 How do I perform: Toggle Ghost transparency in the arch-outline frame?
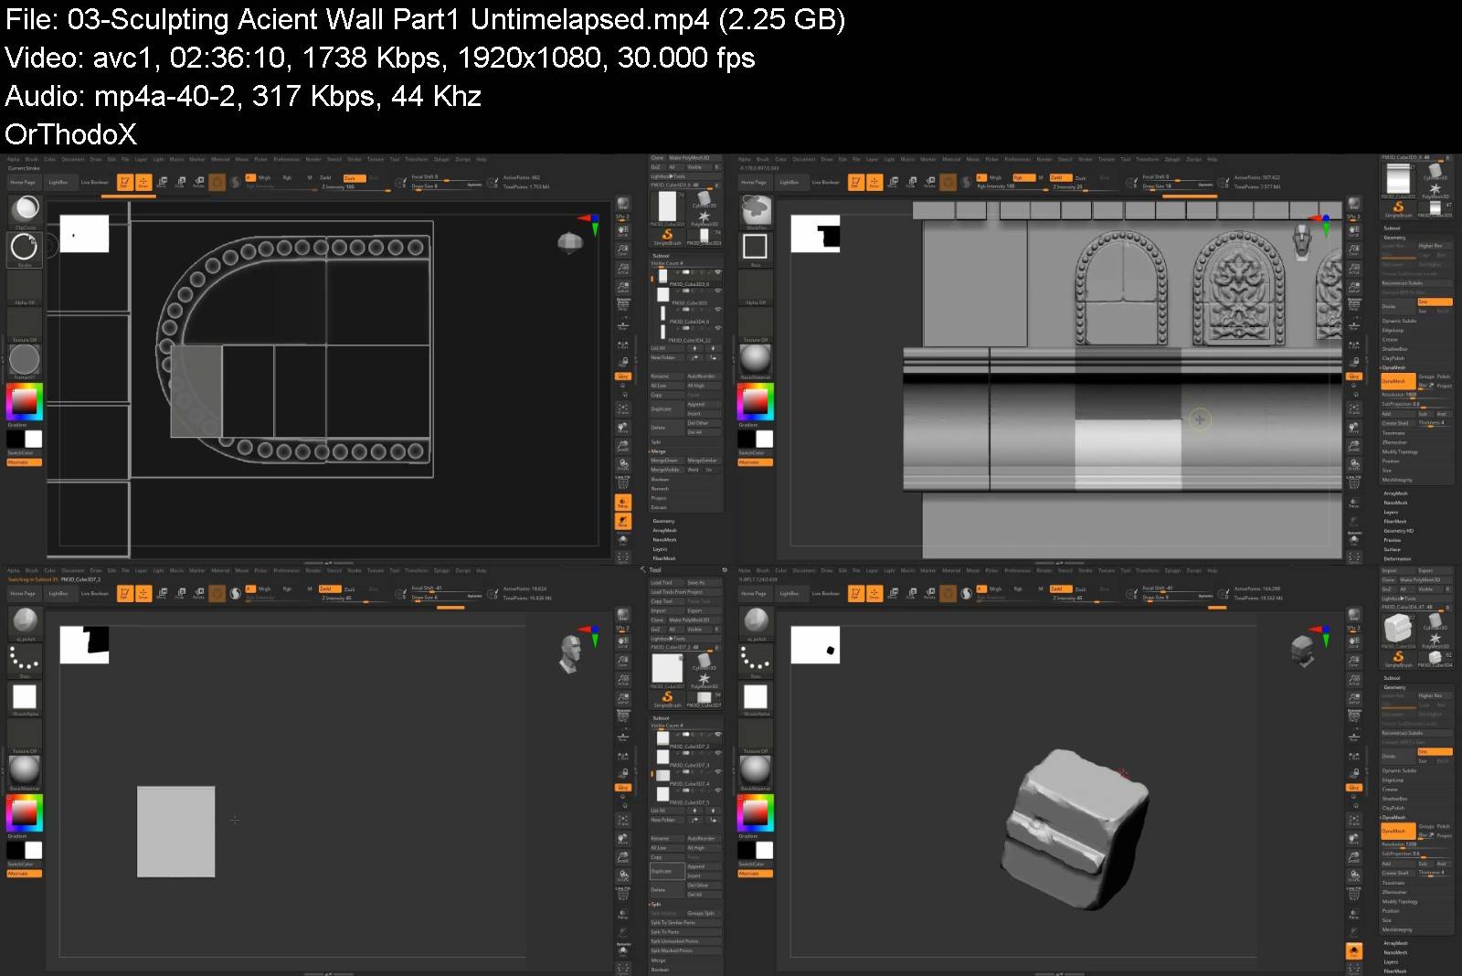point(622,521)
